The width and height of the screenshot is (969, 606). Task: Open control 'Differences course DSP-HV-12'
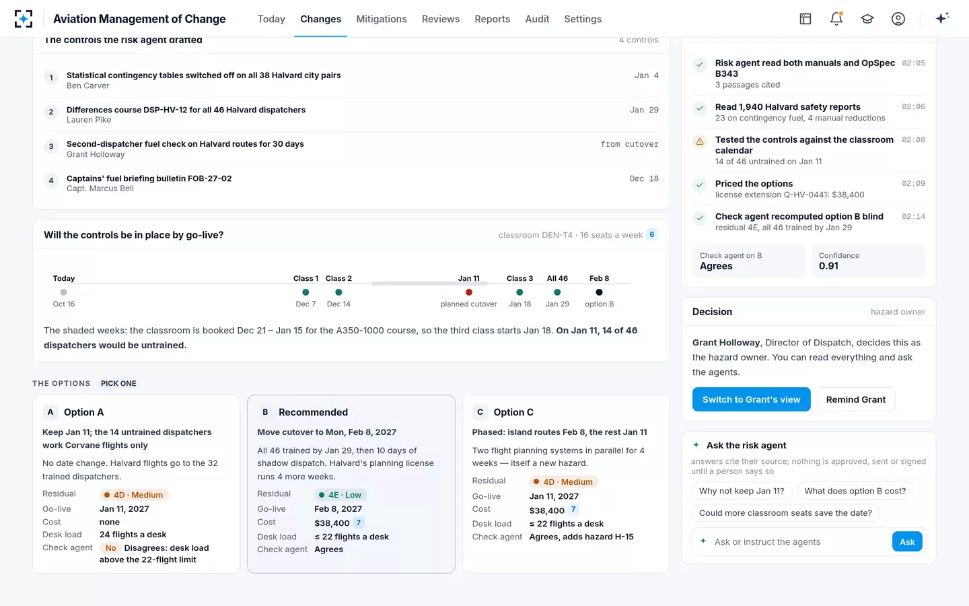[351, 114]
